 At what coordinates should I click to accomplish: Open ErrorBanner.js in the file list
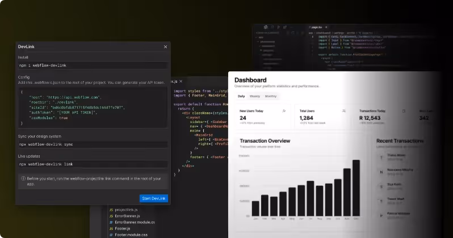pos(127,216)
